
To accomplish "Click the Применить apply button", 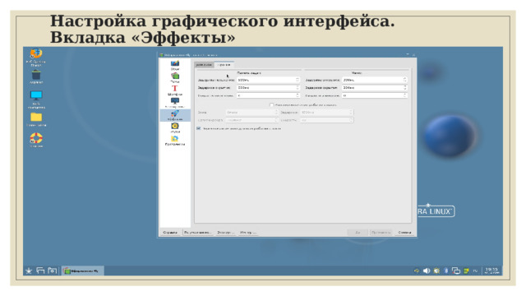I will 381,232.
